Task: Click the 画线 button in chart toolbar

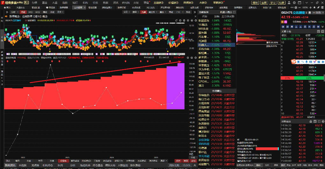Action: pos(171,12)
